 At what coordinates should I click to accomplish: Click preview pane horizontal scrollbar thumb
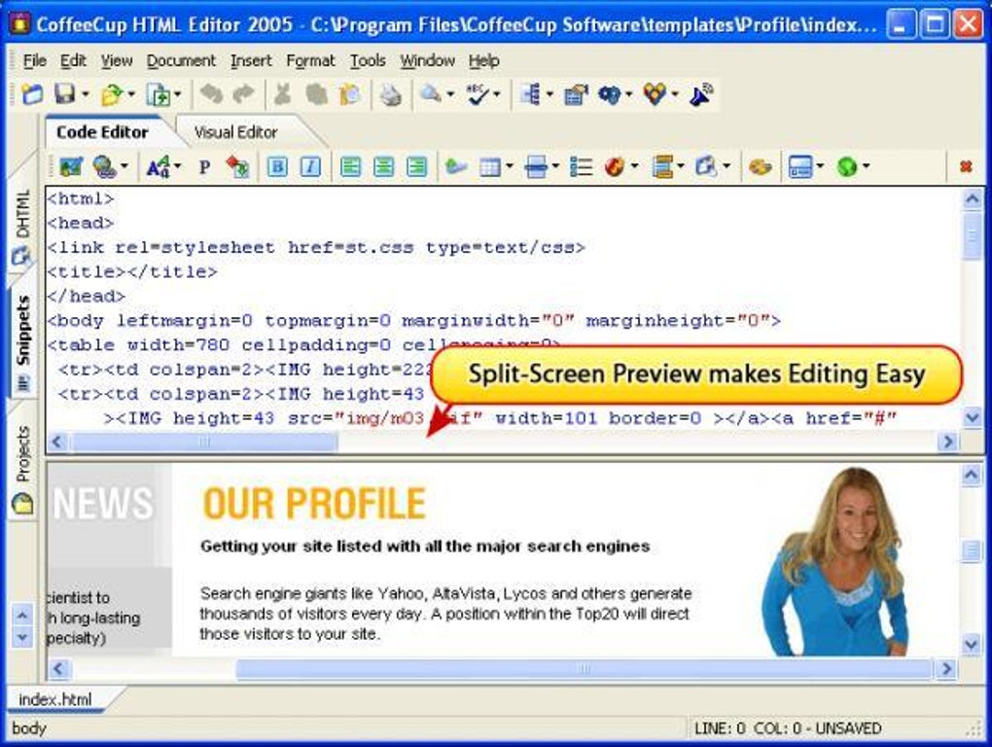coord(584,668)
